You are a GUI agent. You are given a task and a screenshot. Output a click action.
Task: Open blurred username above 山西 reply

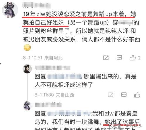tap(53, 68)
